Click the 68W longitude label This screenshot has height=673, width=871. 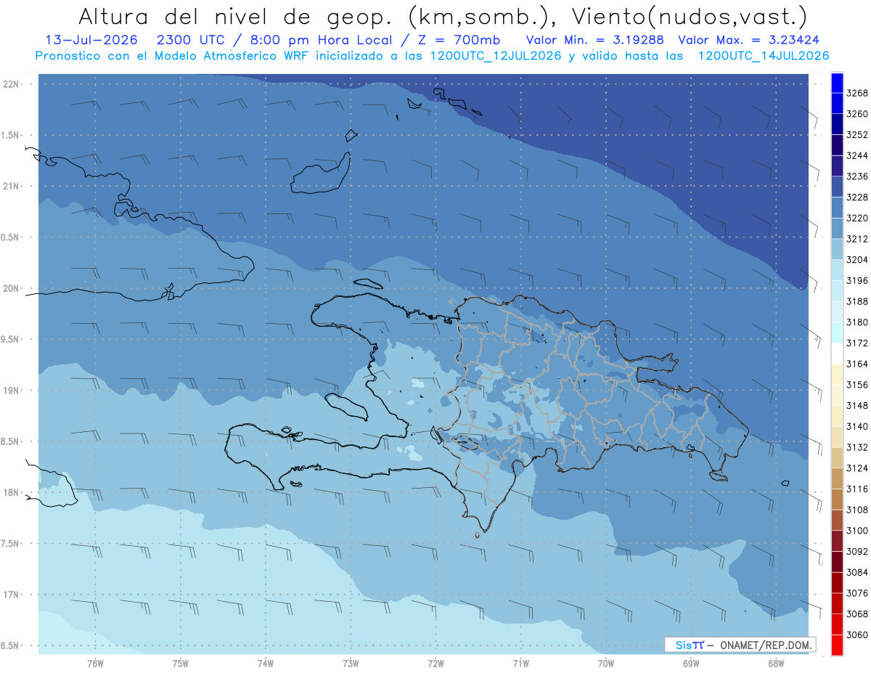coord(776,663)
